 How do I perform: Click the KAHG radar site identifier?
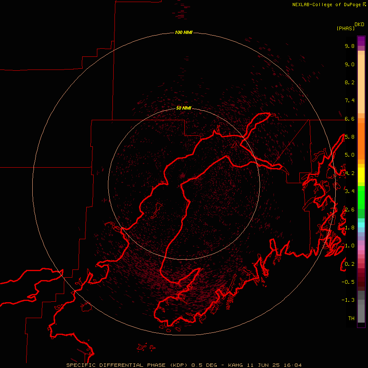236,365
